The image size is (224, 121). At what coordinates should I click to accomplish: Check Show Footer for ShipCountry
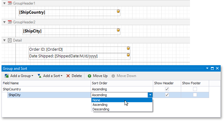click(195, 89)
